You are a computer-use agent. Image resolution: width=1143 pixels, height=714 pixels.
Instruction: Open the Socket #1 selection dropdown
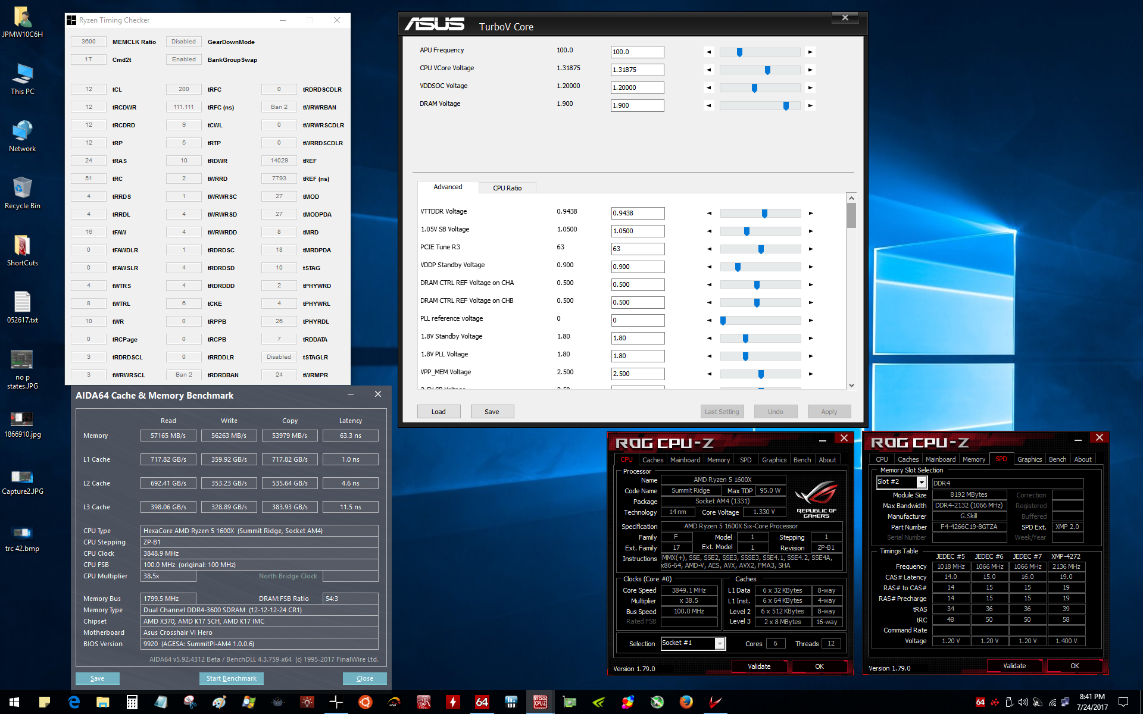(720, 644)
